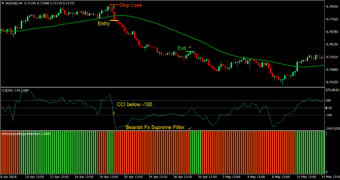Click CCI scale maximum 270.8616

[x=332, y=90]
